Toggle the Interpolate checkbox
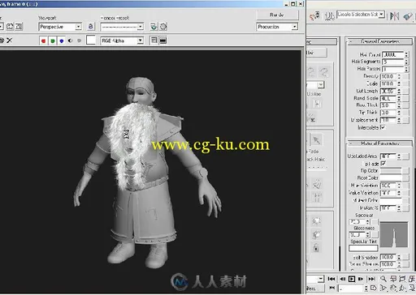Viewport: 416px width, 295px height. click(x=383, y=127)
